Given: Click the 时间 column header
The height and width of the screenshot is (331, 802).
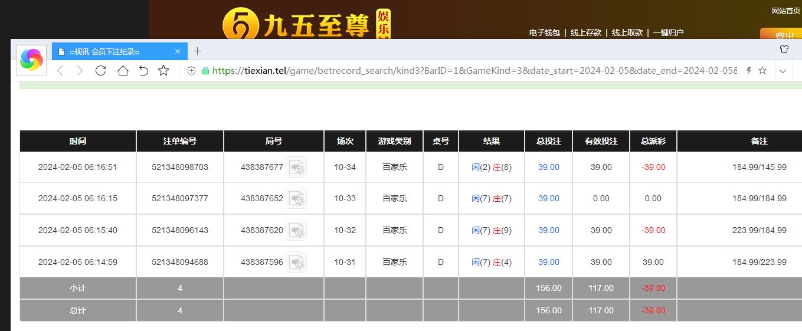Looking at the screenshot, I should [x=78, y=141].
